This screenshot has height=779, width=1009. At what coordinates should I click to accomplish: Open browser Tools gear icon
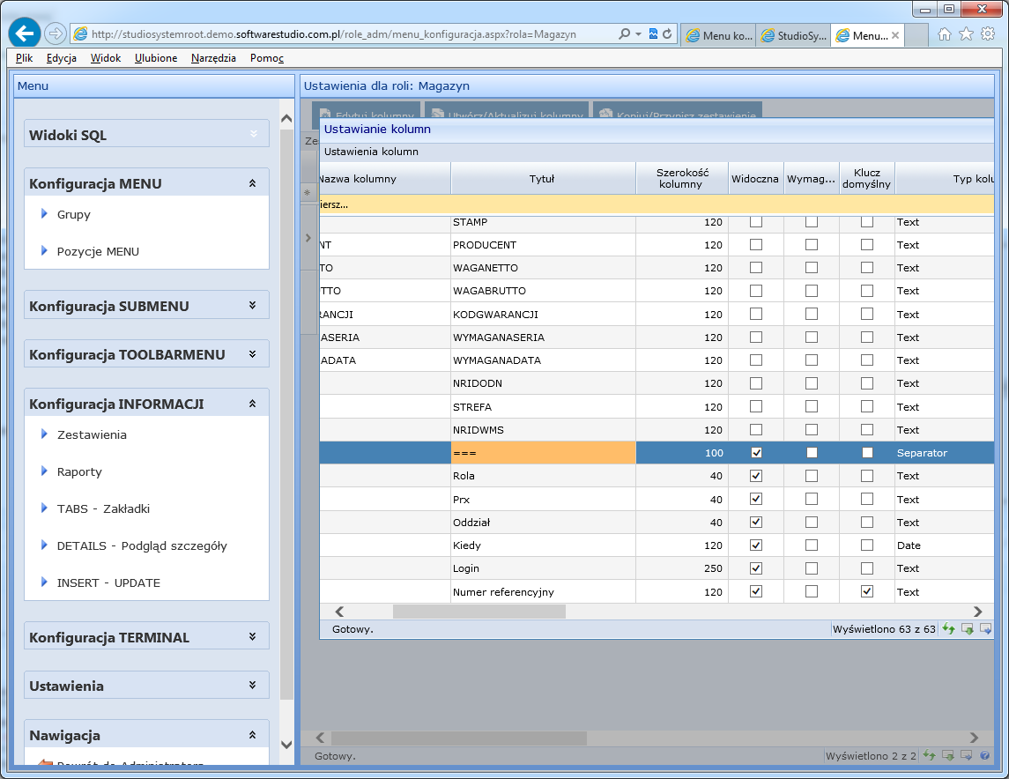point(988,34)
